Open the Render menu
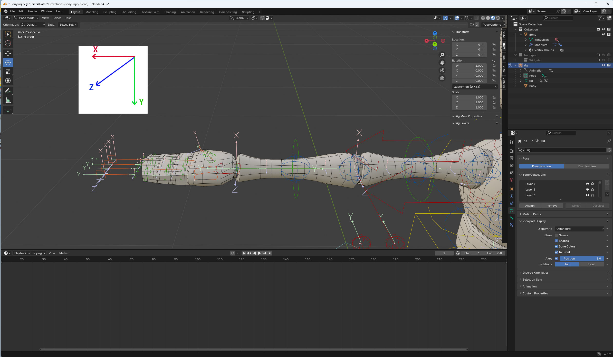 pos(32,11)
